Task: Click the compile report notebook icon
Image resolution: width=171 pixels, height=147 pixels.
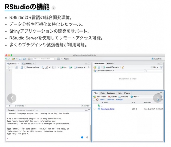Action: (53, 68)
